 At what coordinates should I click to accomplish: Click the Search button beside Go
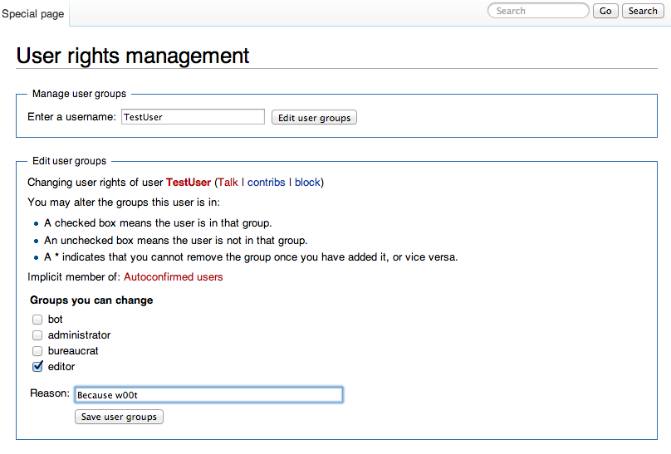coord(643,11)
